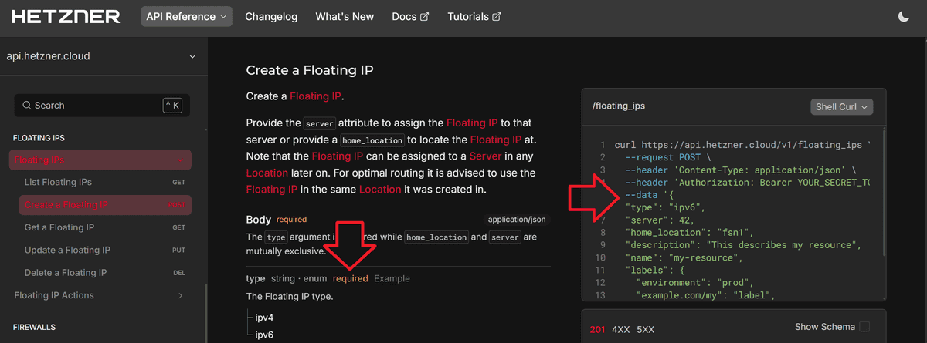Viewport: 927px width, 343px height.
Task: Click the /floating_ips path label
Action: click(x=619, y=107)
